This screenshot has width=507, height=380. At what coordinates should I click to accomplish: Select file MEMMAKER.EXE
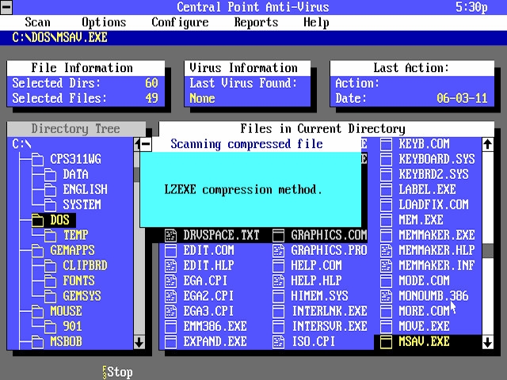436,235
